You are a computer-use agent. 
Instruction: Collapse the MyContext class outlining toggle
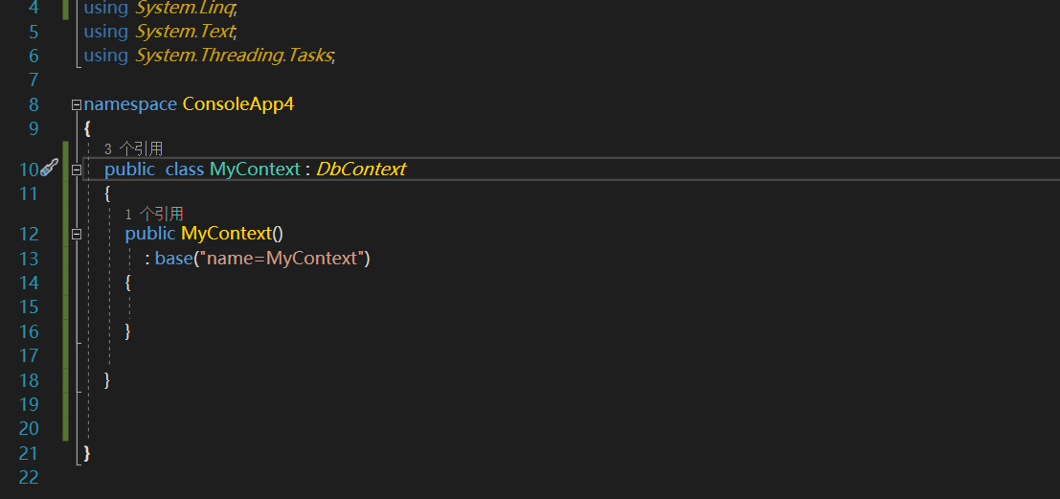(x=77, y=170)
